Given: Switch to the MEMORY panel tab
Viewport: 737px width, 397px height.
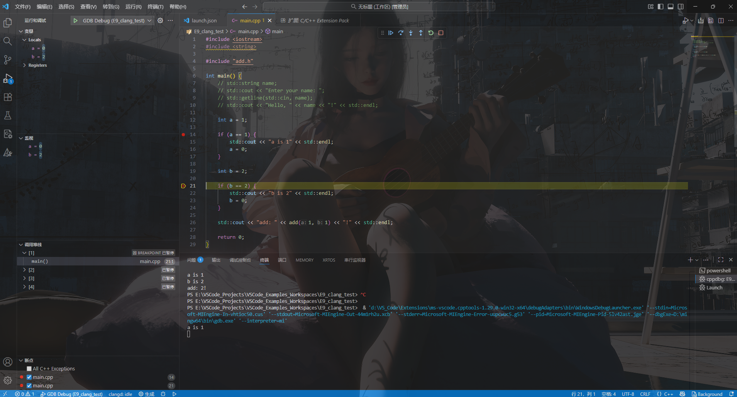Looking at the screenshot, I should (x=305, y=260).
